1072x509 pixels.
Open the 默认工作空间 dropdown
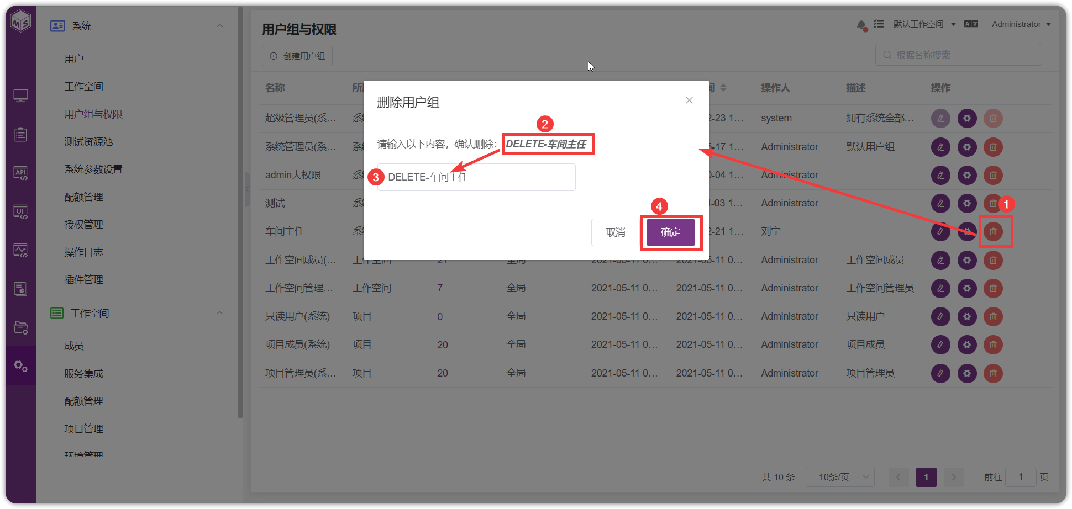click(924, 24)
